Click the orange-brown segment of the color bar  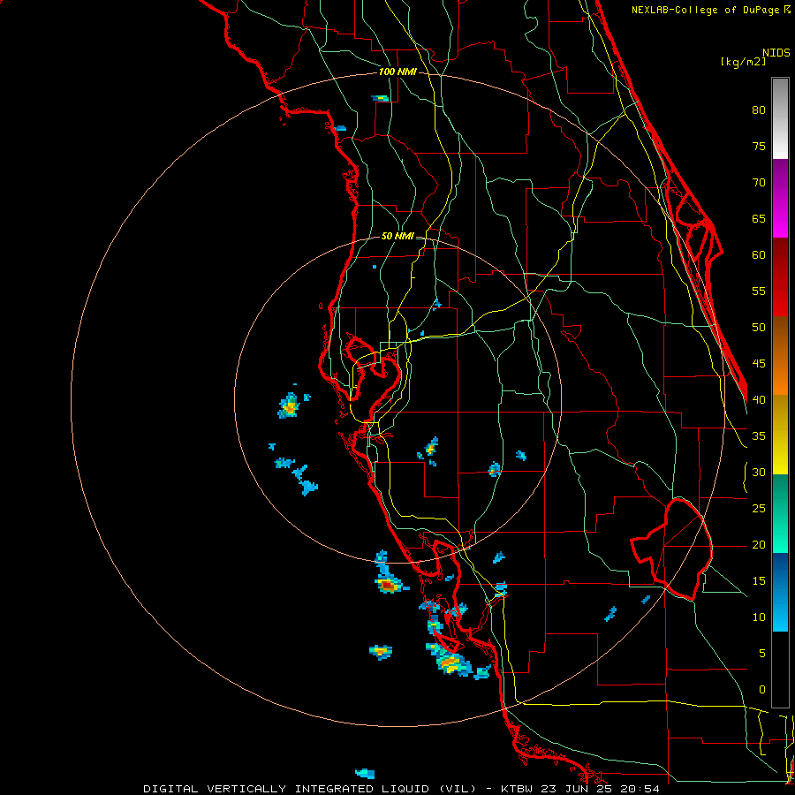click(x=780, y=355)
